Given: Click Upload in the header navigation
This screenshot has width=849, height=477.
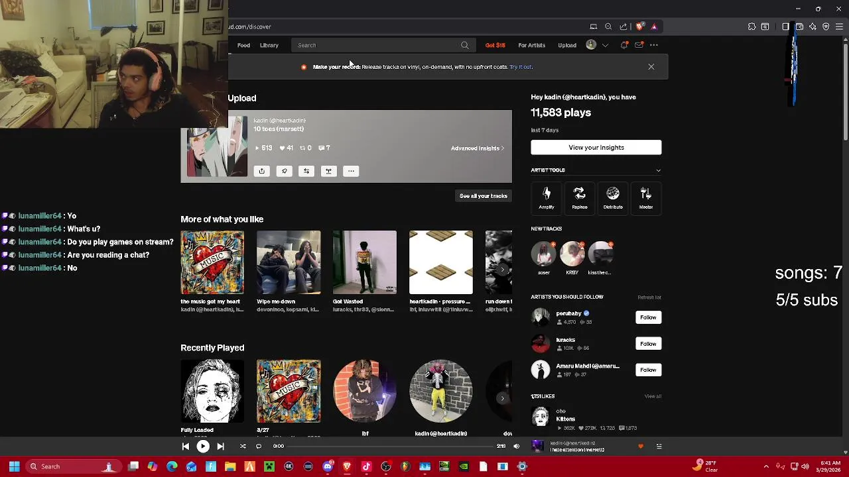Looking at the screenshot, I should (x=567, y=45).
